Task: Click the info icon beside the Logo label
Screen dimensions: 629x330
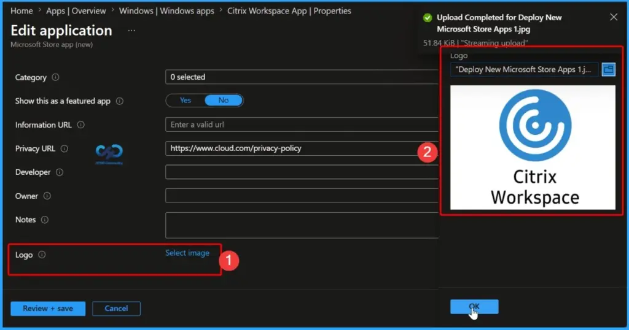Action: pyautogui.click(x=42, y=255)
